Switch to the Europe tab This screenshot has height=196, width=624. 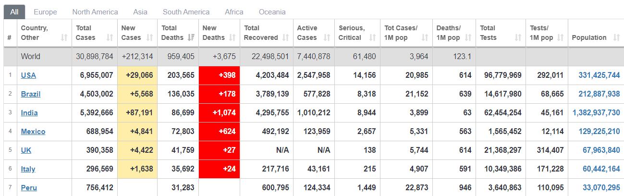click(46, 12)
